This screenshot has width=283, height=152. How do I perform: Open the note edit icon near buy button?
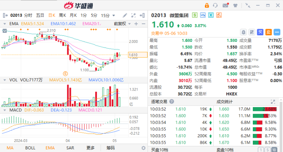coord(252,32)
